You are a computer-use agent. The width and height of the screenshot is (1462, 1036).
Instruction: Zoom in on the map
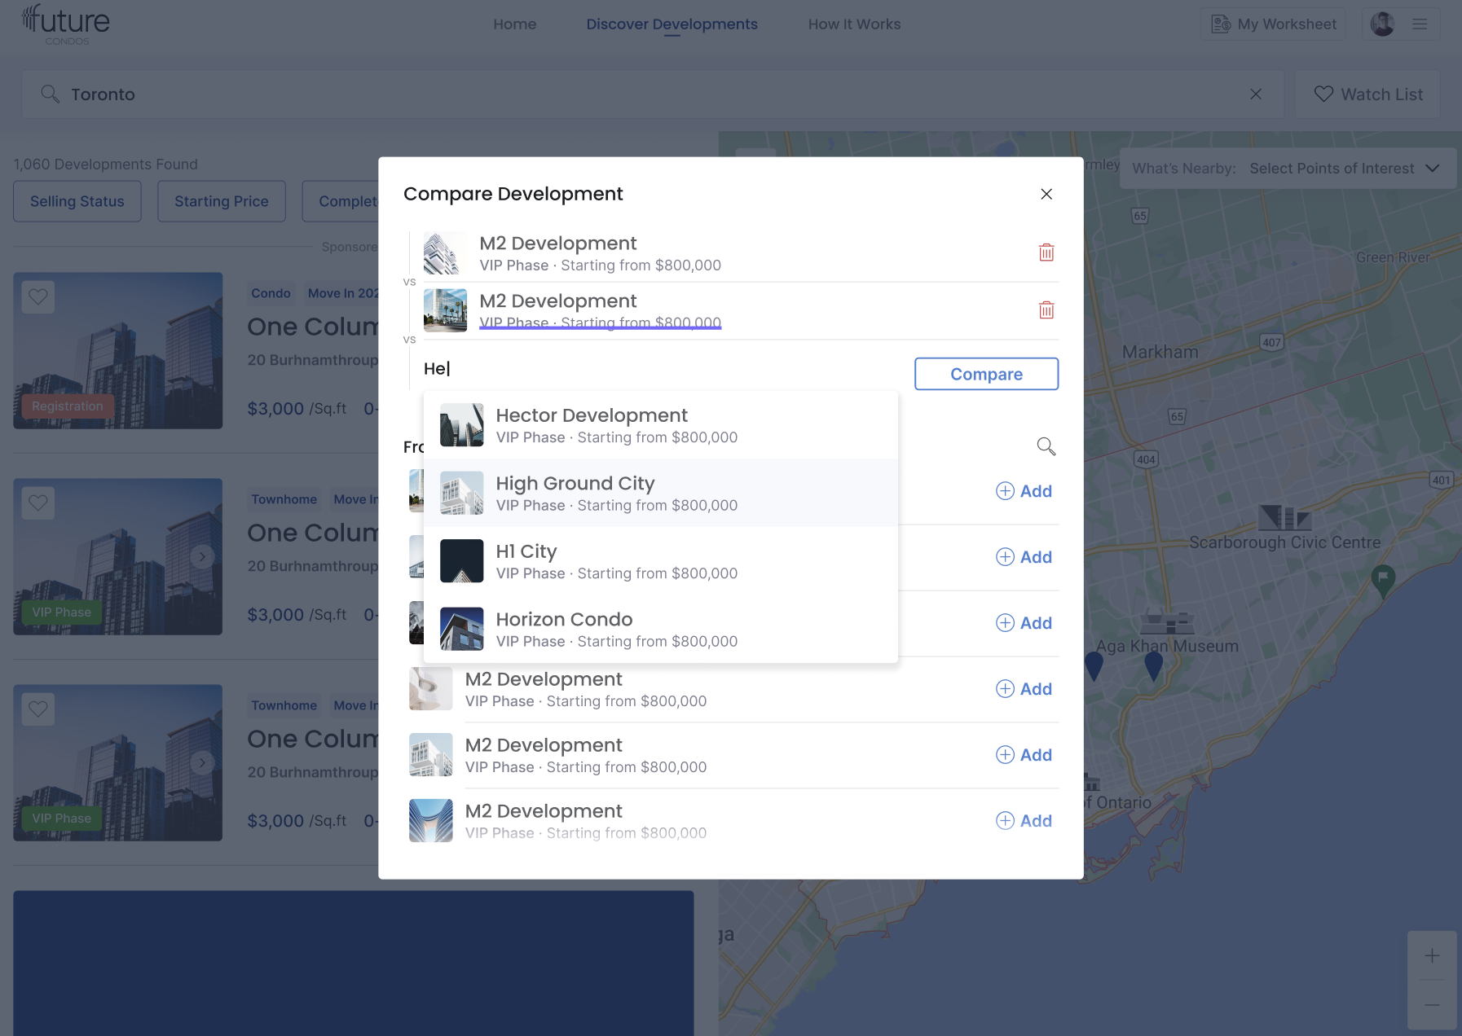point(1432,955)
